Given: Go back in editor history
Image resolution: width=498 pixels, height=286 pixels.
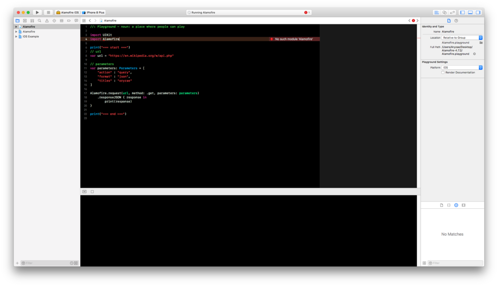Looking at the screenshot, I should (x=90, y=20).
